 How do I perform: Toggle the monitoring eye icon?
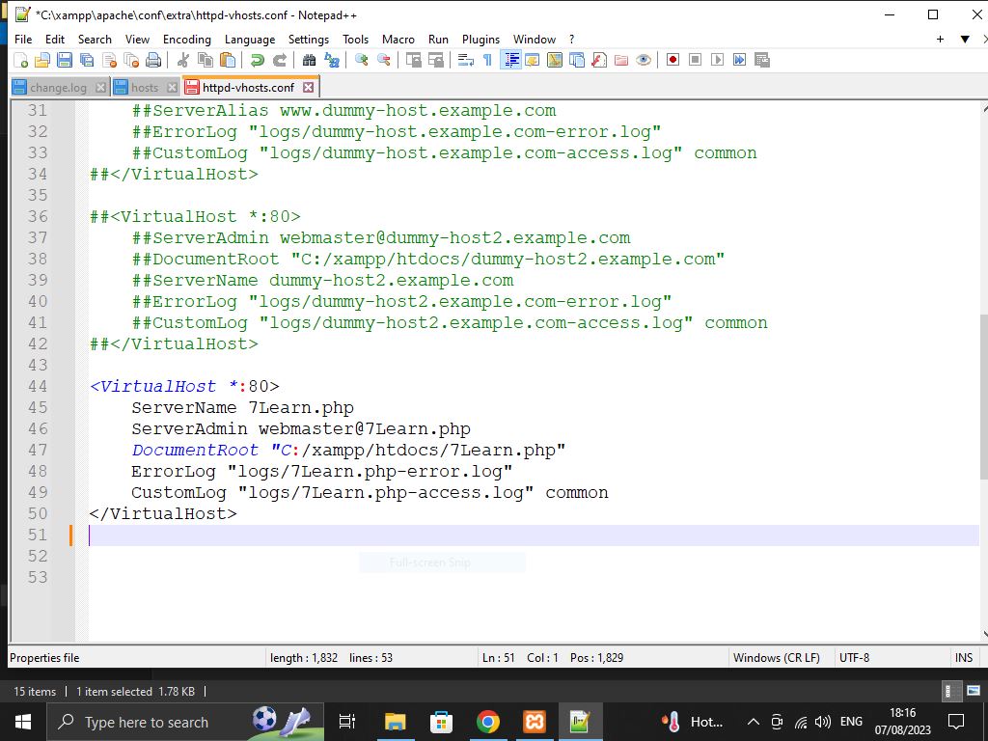coord(644,60)
